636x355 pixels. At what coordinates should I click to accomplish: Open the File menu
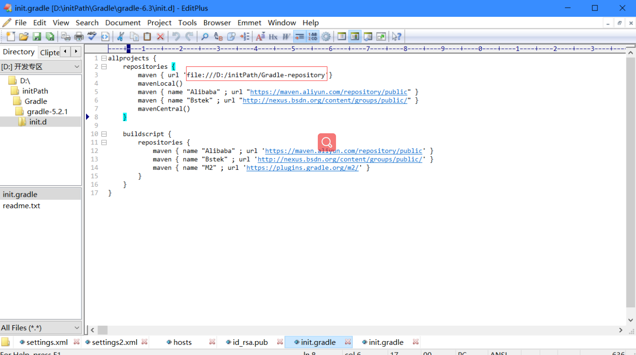point(21,23)
